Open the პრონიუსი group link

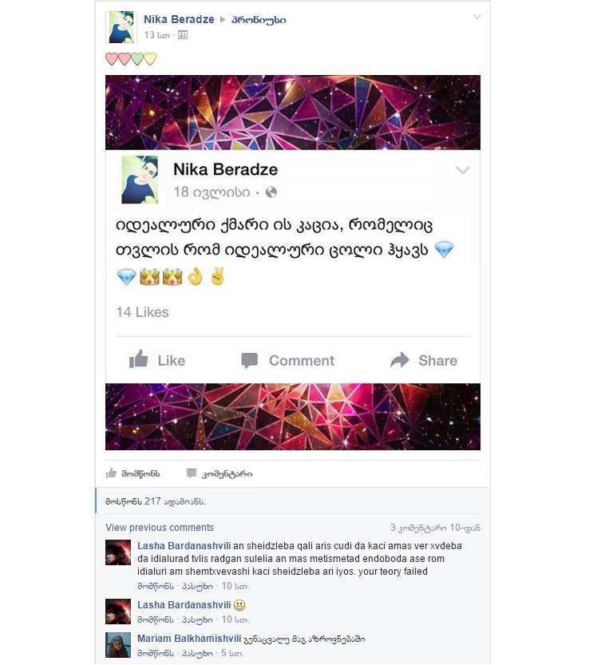point(259,20)
